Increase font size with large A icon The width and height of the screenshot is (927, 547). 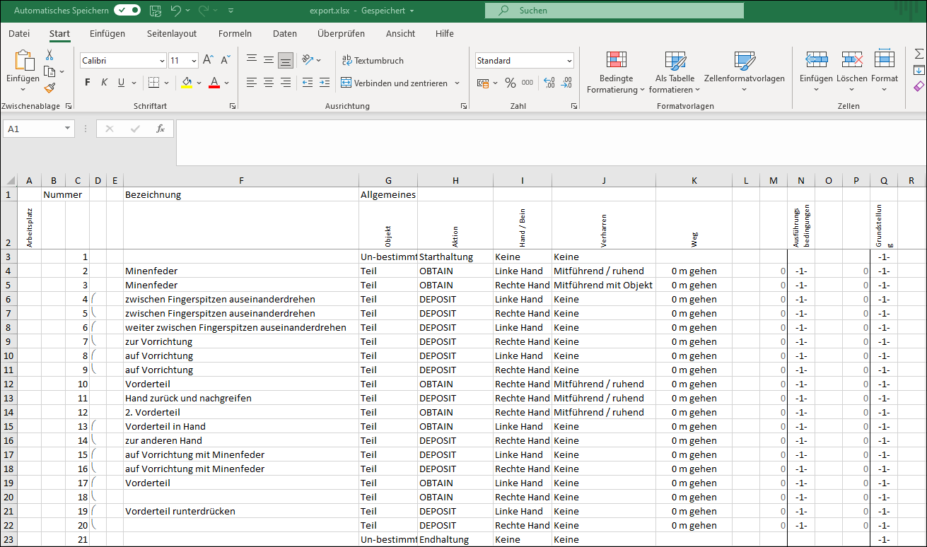[x=208, y=60]
